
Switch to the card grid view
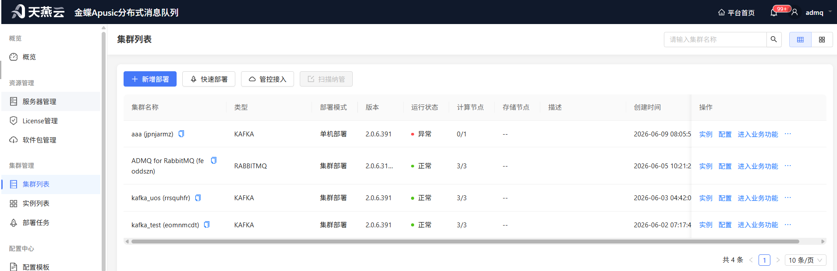(822, 39)
